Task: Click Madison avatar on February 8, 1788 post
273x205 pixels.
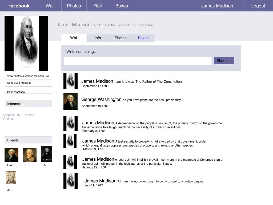Action: point(70,123)
